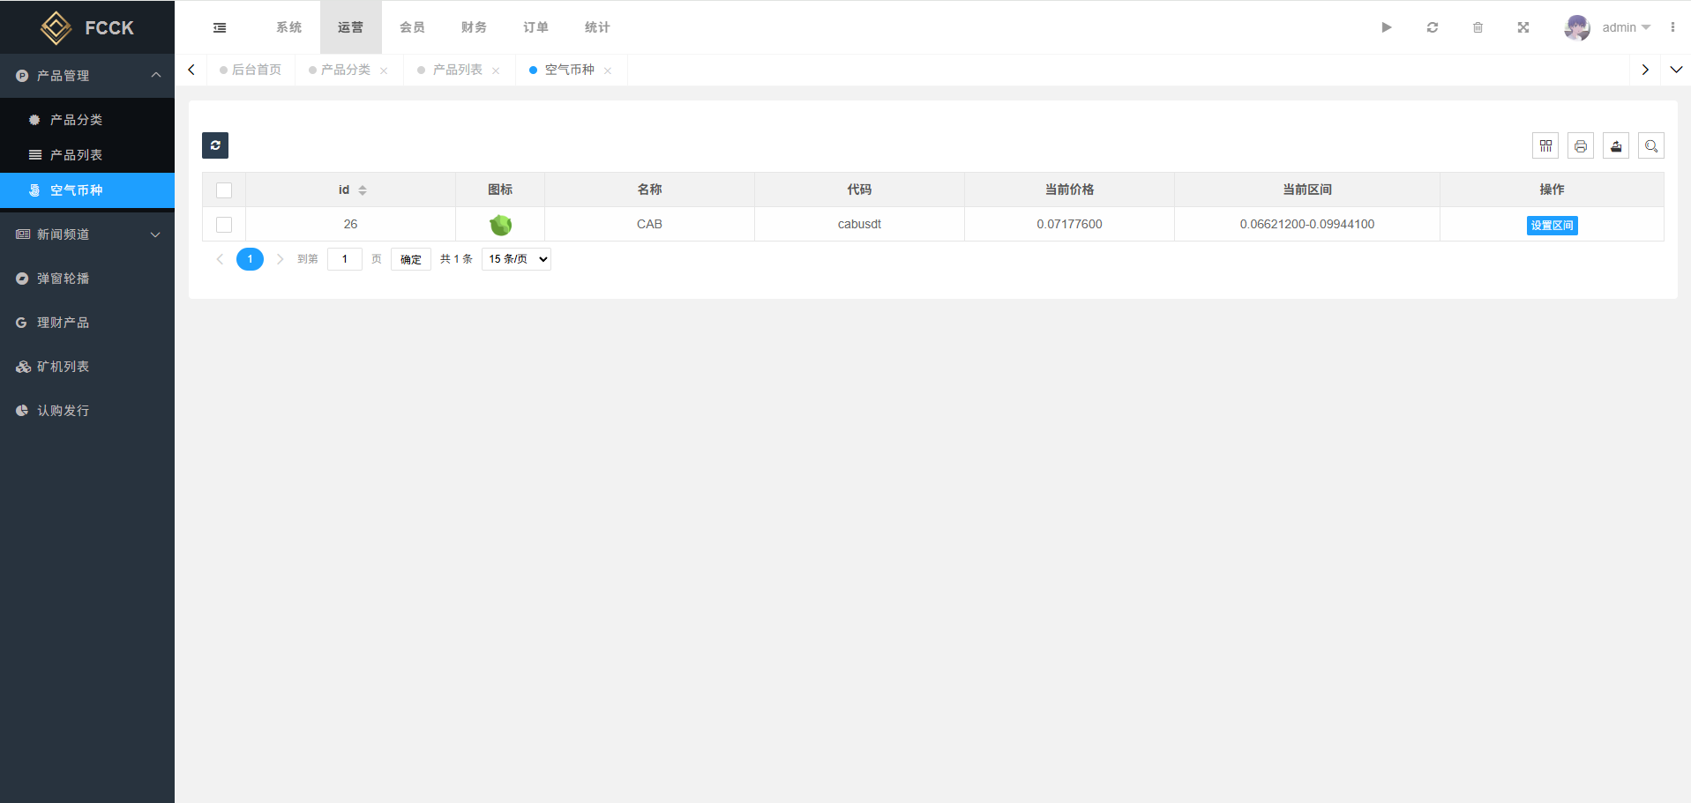Click the sidebar collapse menu icon

(220, 28)
